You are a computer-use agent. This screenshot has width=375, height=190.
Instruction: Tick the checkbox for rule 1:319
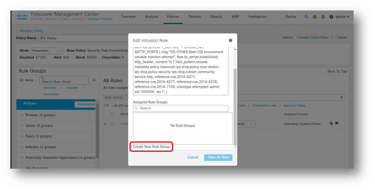point(112,124)
